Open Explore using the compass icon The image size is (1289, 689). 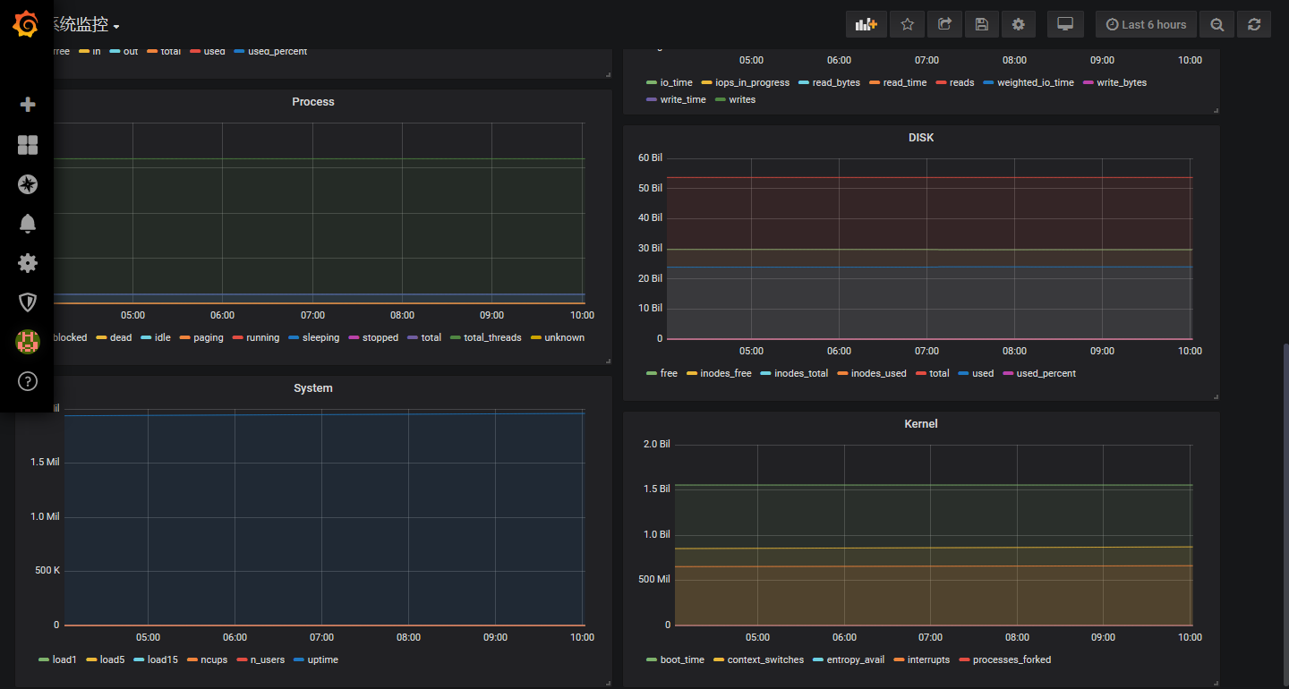(27, 184)
